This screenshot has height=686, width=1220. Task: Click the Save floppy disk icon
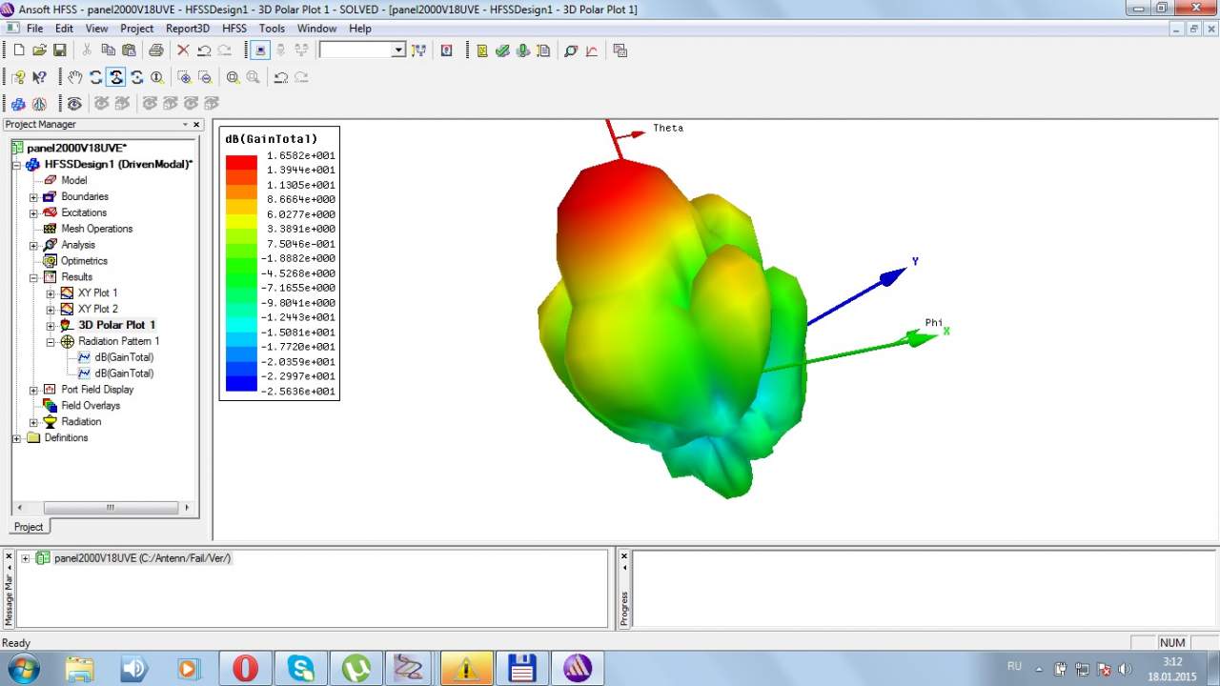click(60, 50)
